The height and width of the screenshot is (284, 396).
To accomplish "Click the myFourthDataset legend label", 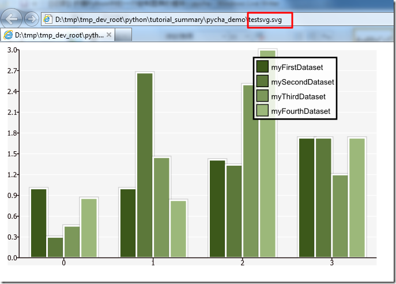I will tap(300, 111).
